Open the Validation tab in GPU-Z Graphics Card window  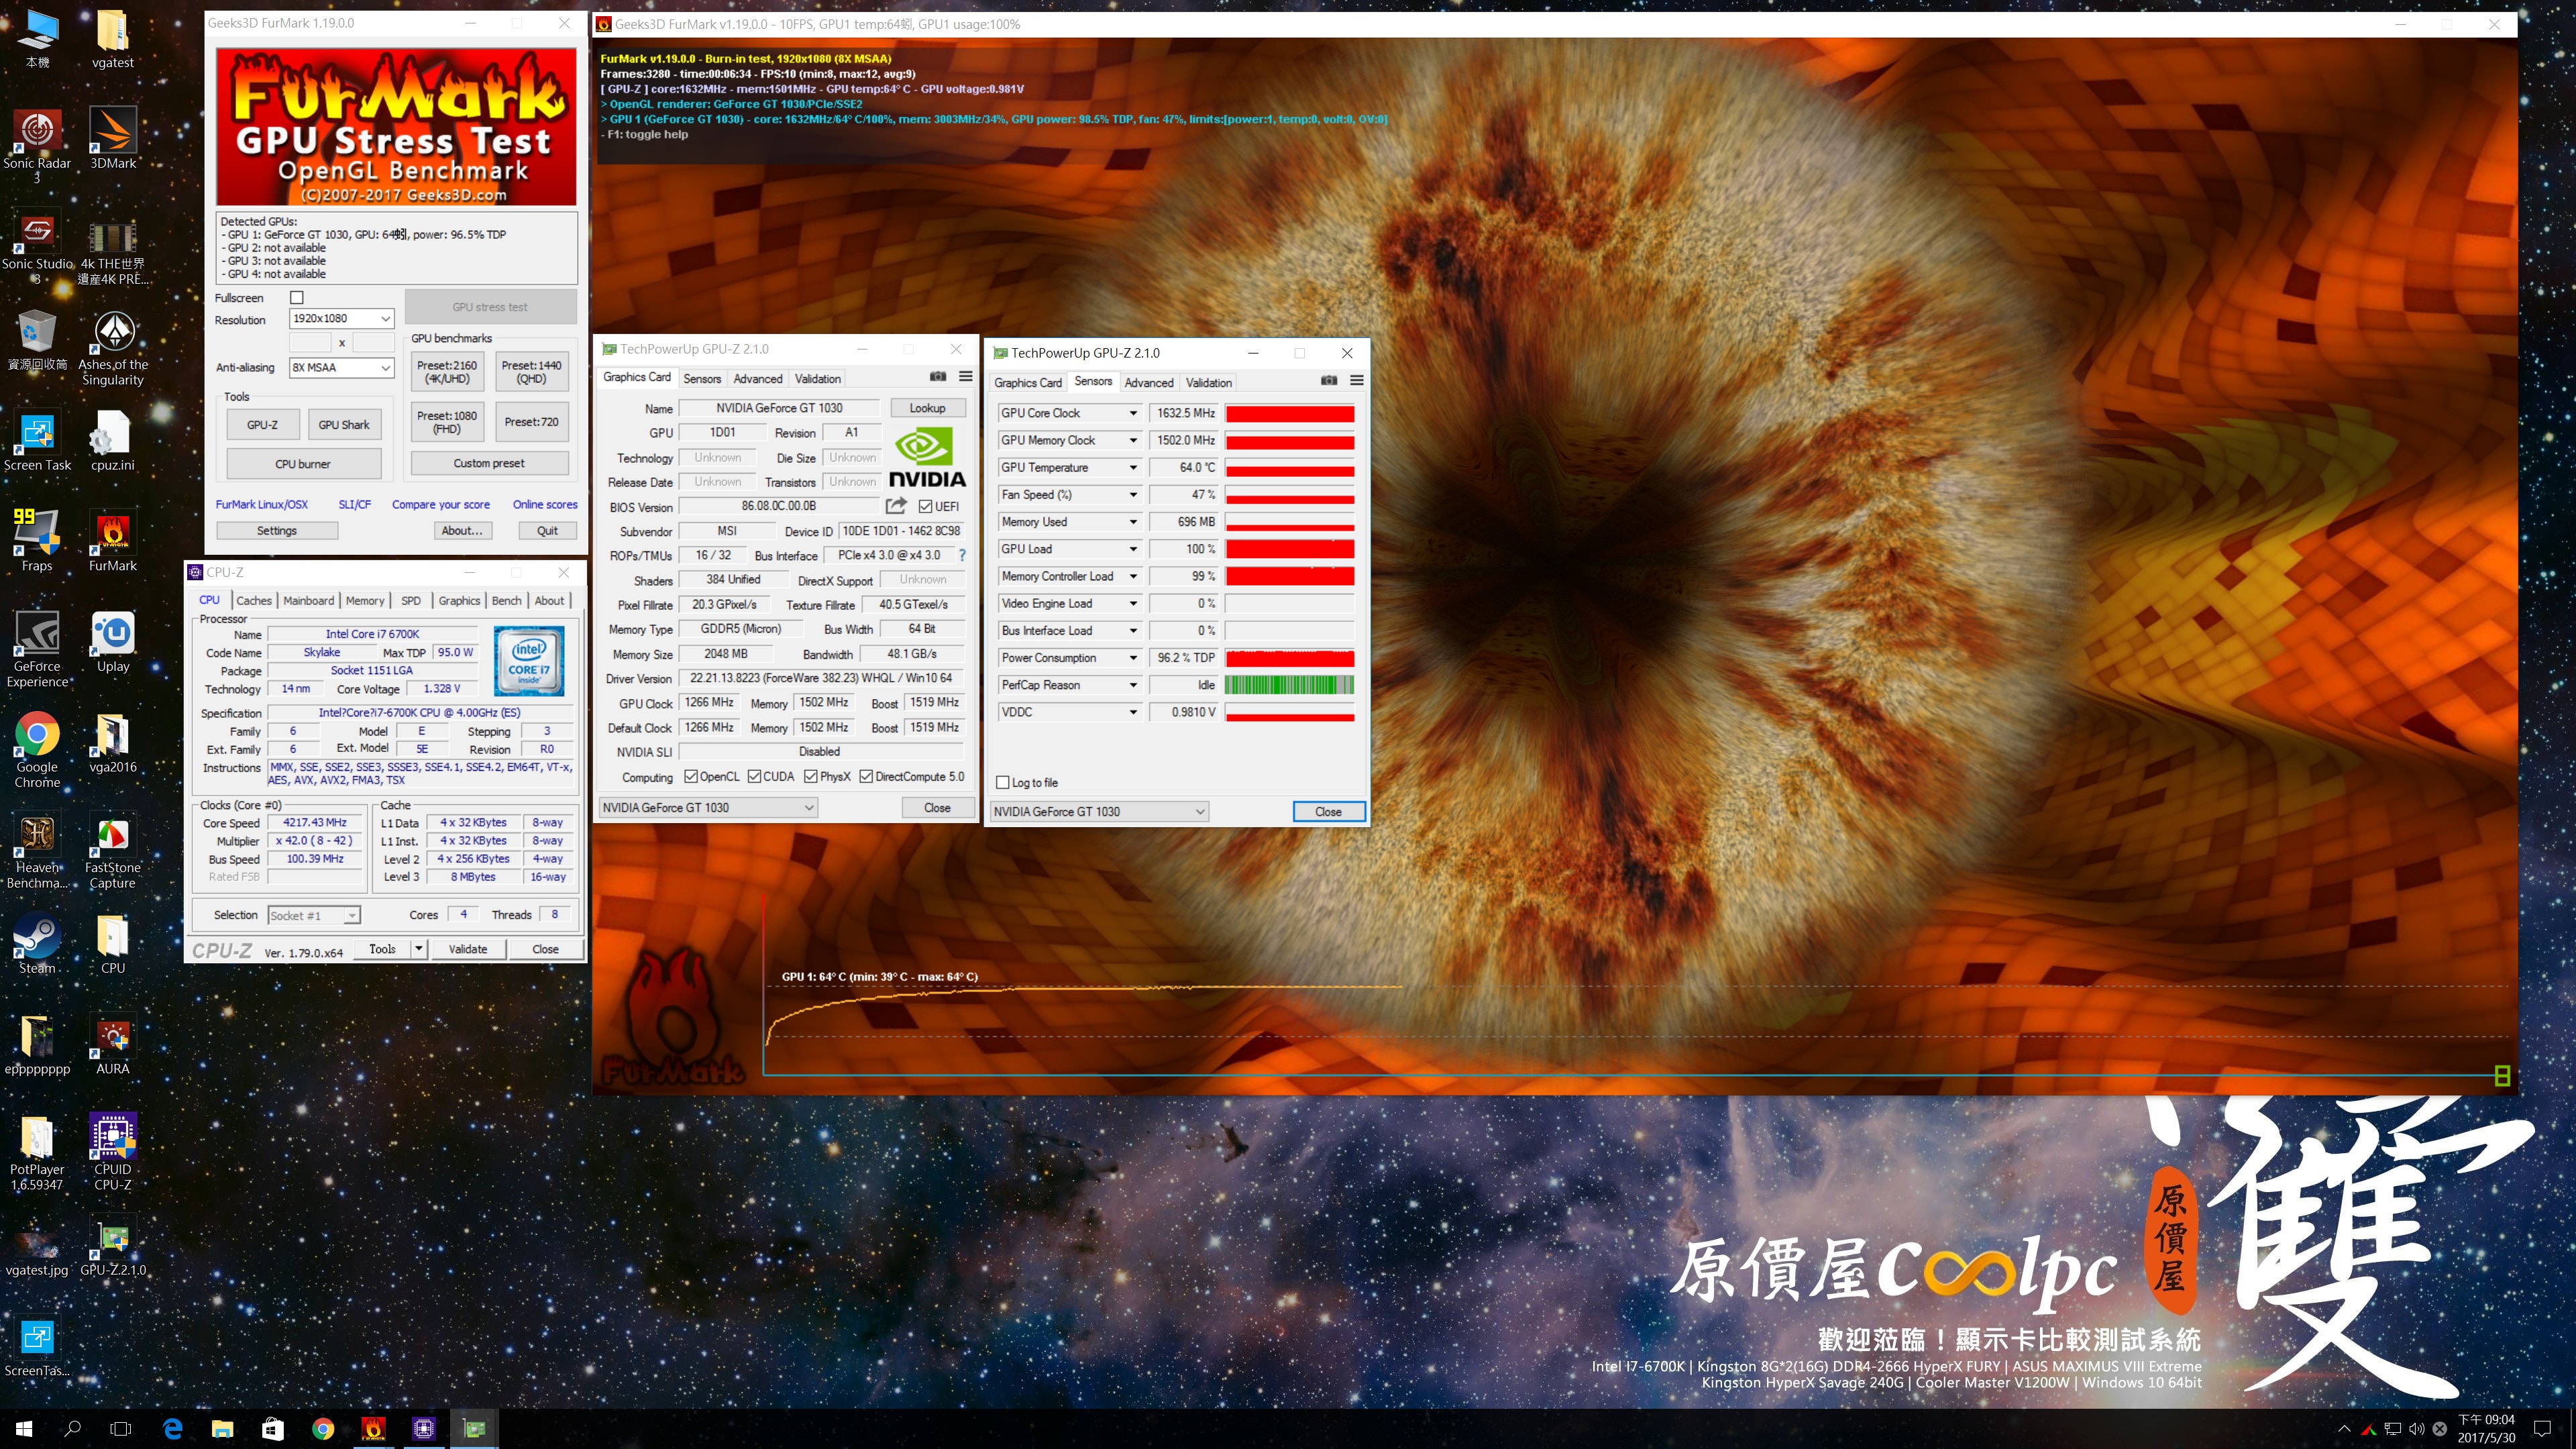coord(817,378)
